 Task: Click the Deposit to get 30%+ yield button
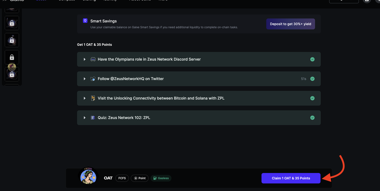(291, 24)
